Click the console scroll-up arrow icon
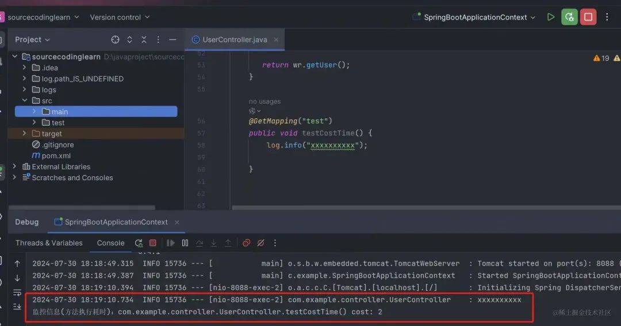Viewport: 621px width, 326px height. point(17,263)
